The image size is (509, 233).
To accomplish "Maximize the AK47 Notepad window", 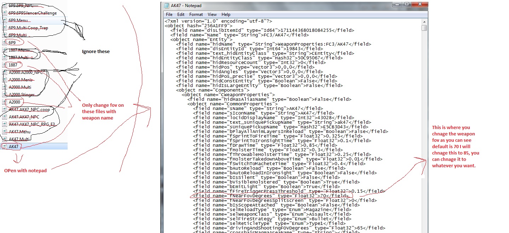I will [406, 4].
